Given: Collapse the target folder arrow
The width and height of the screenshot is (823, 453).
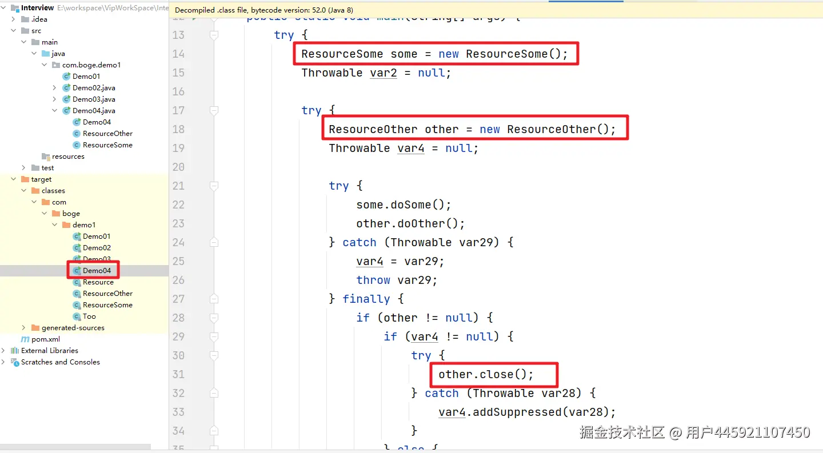Looking at the screenshot, I should (14, 179).
